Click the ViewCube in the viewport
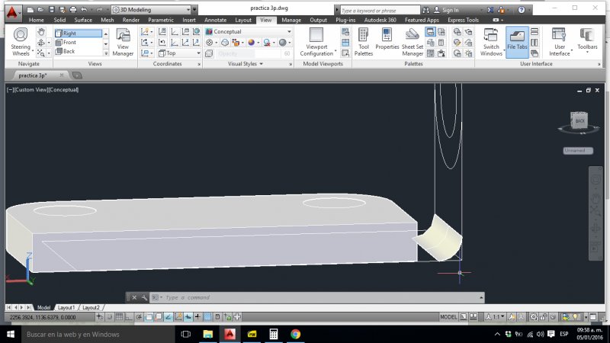610x343 pixels. click(x=578, y=121)
